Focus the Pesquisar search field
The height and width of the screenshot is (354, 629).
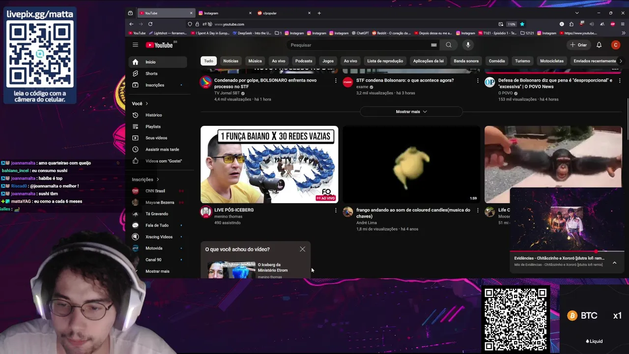[x=359, y=45]
